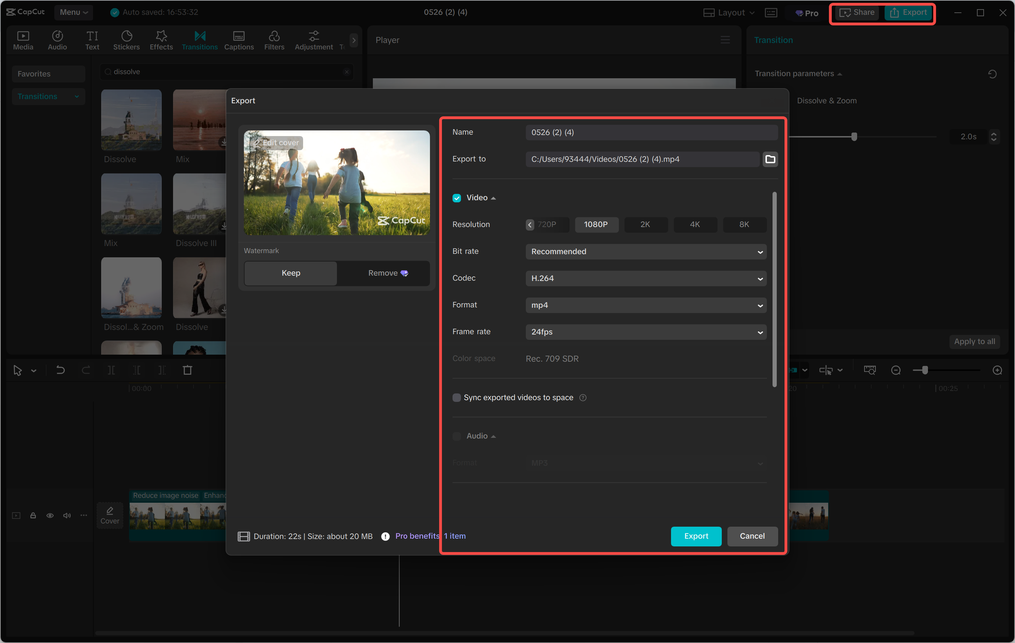
Task: Enable Sync exported videos to space
Action: [x=456, y=397]
